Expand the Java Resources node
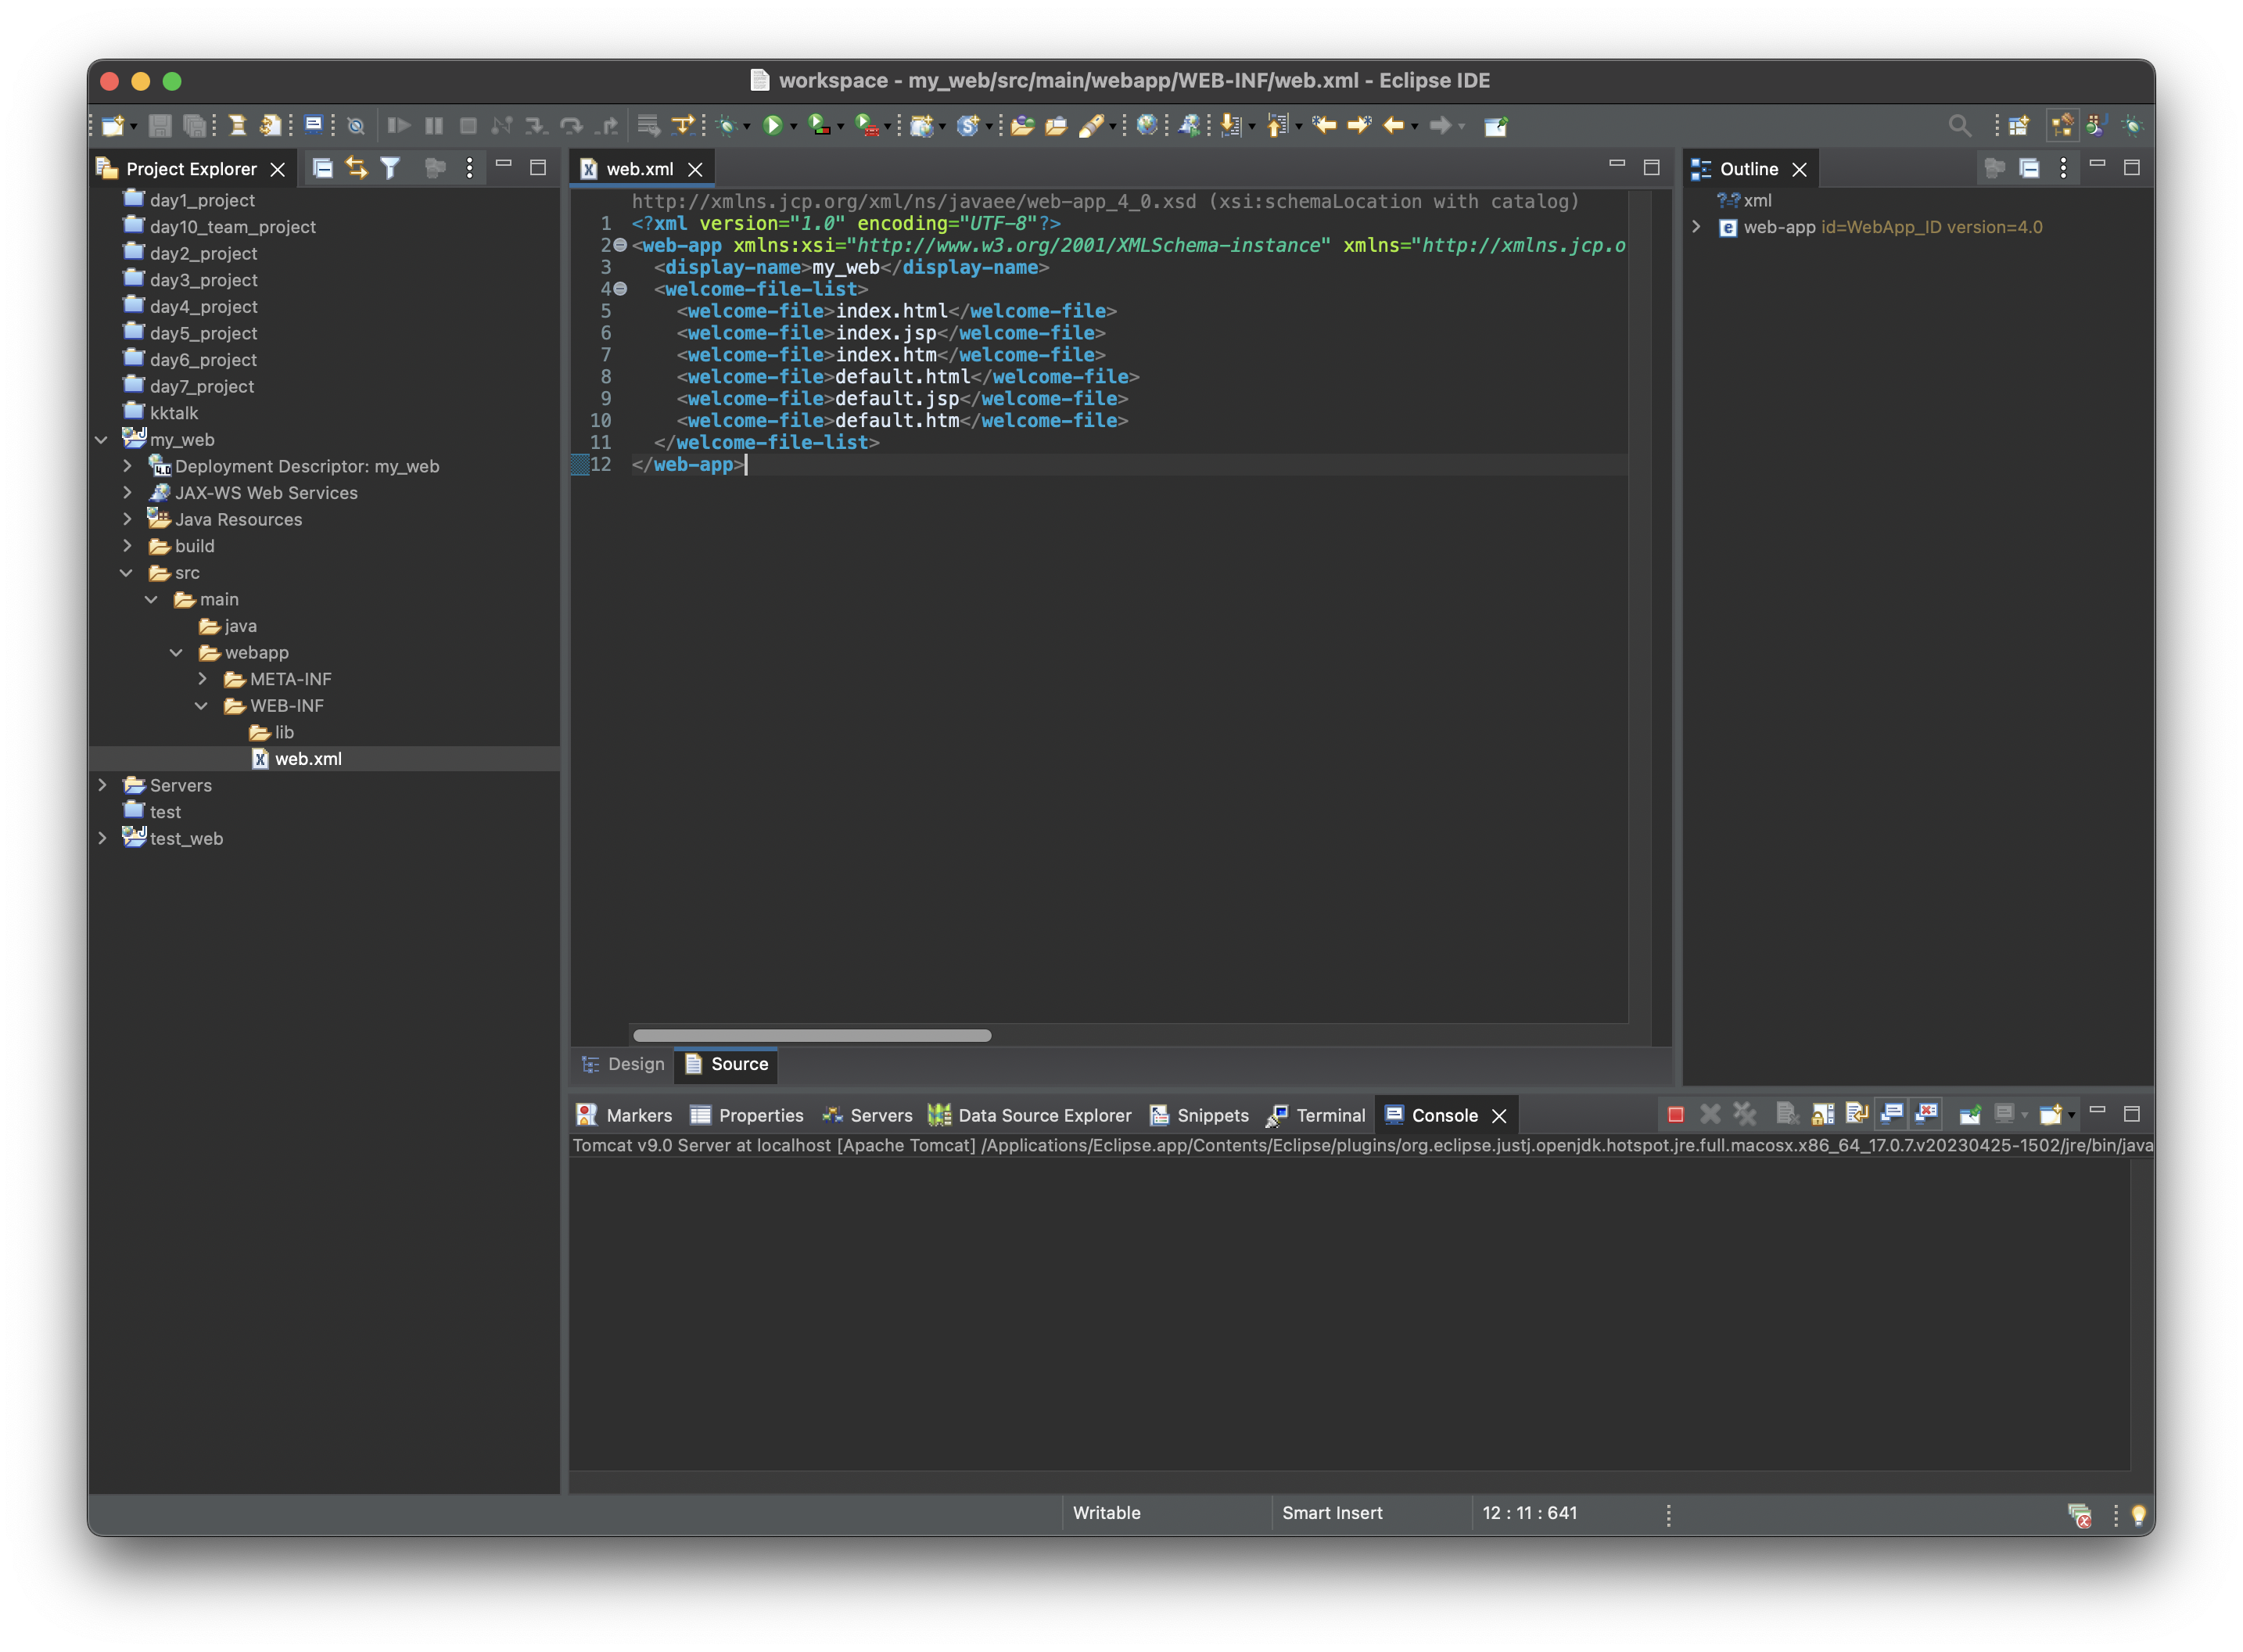The width and height of the screenshot is (2243, 1652). (x=127, y=519)
